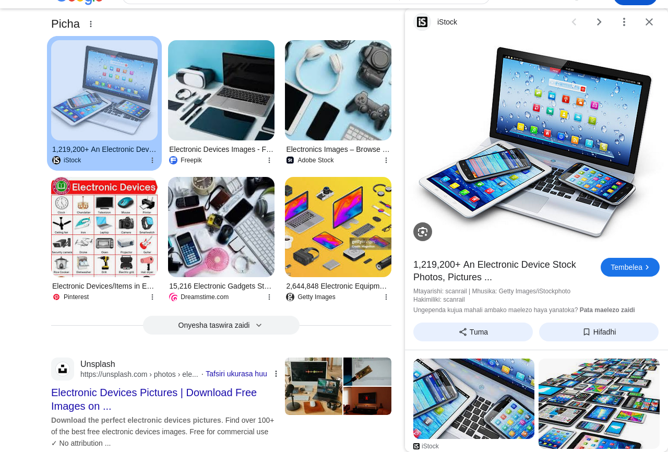This screenshot has height=452, width=668.
Task: Close the image preview panel
Action: tap(649, 22)
